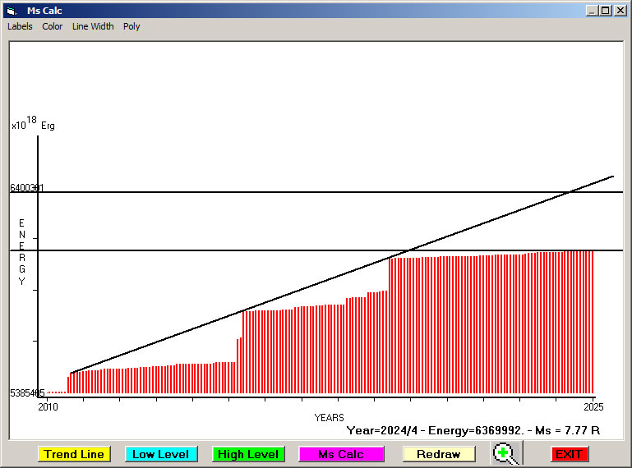Click the 6400391 upper energy level label
Viewport: 632px width, 468px height.
tap(26, 188)
